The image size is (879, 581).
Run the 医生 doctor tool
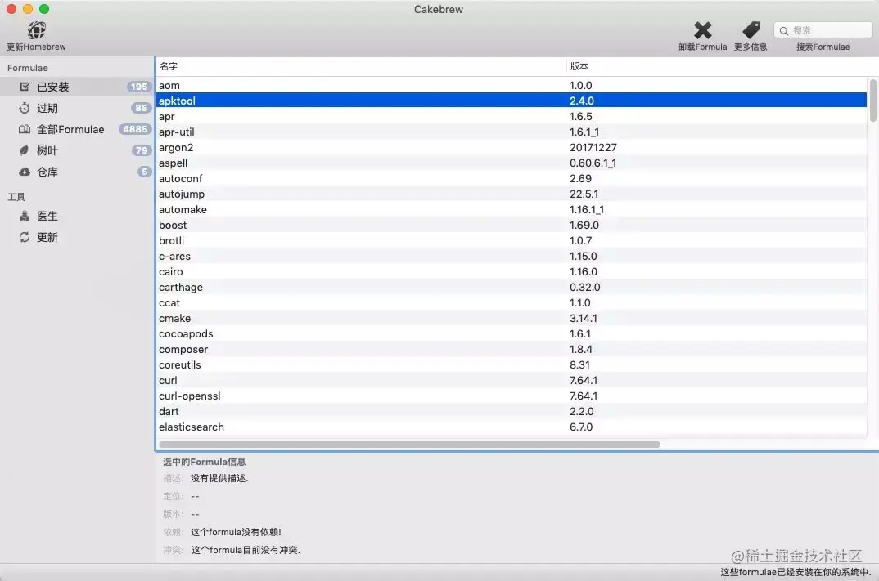(77, 216)
